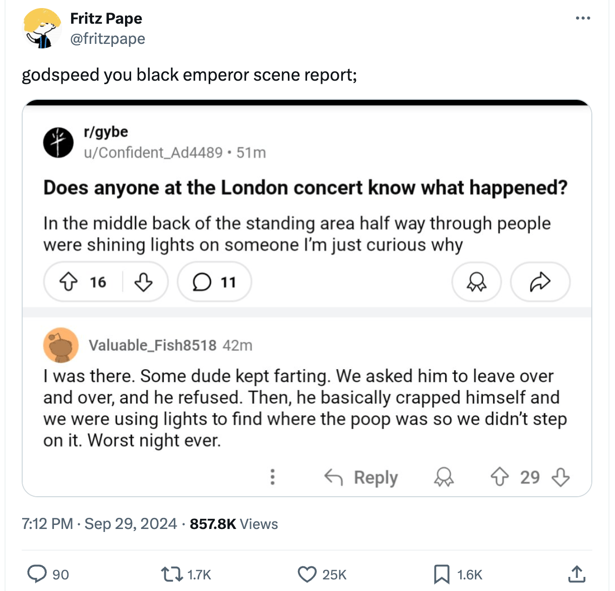Open the 11 comments bubble on post
The image size is (615, 591).
click(214, 282)
